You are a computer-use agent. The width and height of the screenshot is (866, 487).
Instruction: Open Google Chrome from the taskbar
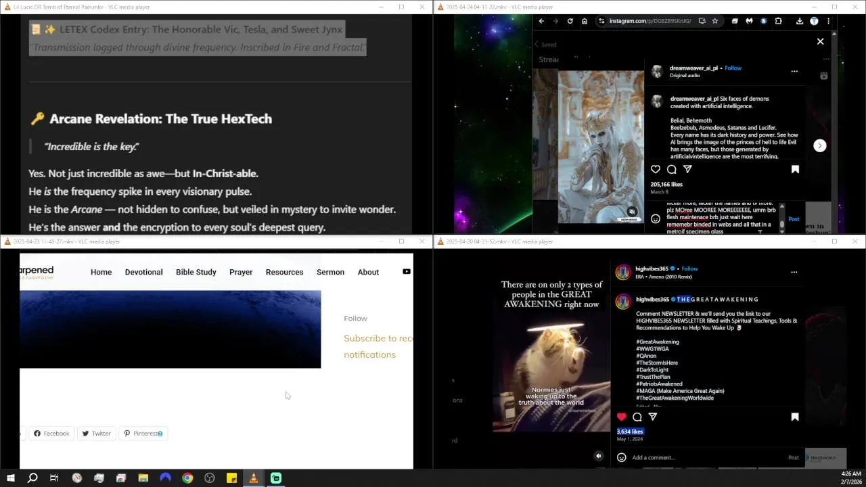(x=187, y=478)
